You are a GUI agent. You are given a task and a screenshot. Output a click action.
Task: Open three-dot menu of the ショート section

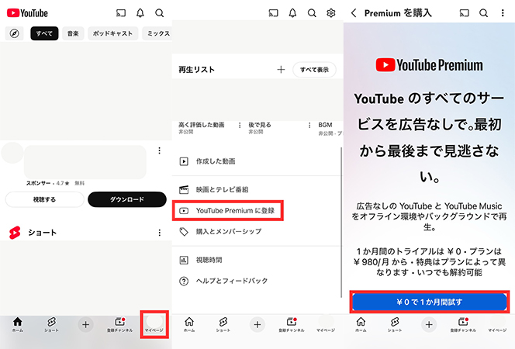pos(159,233)
